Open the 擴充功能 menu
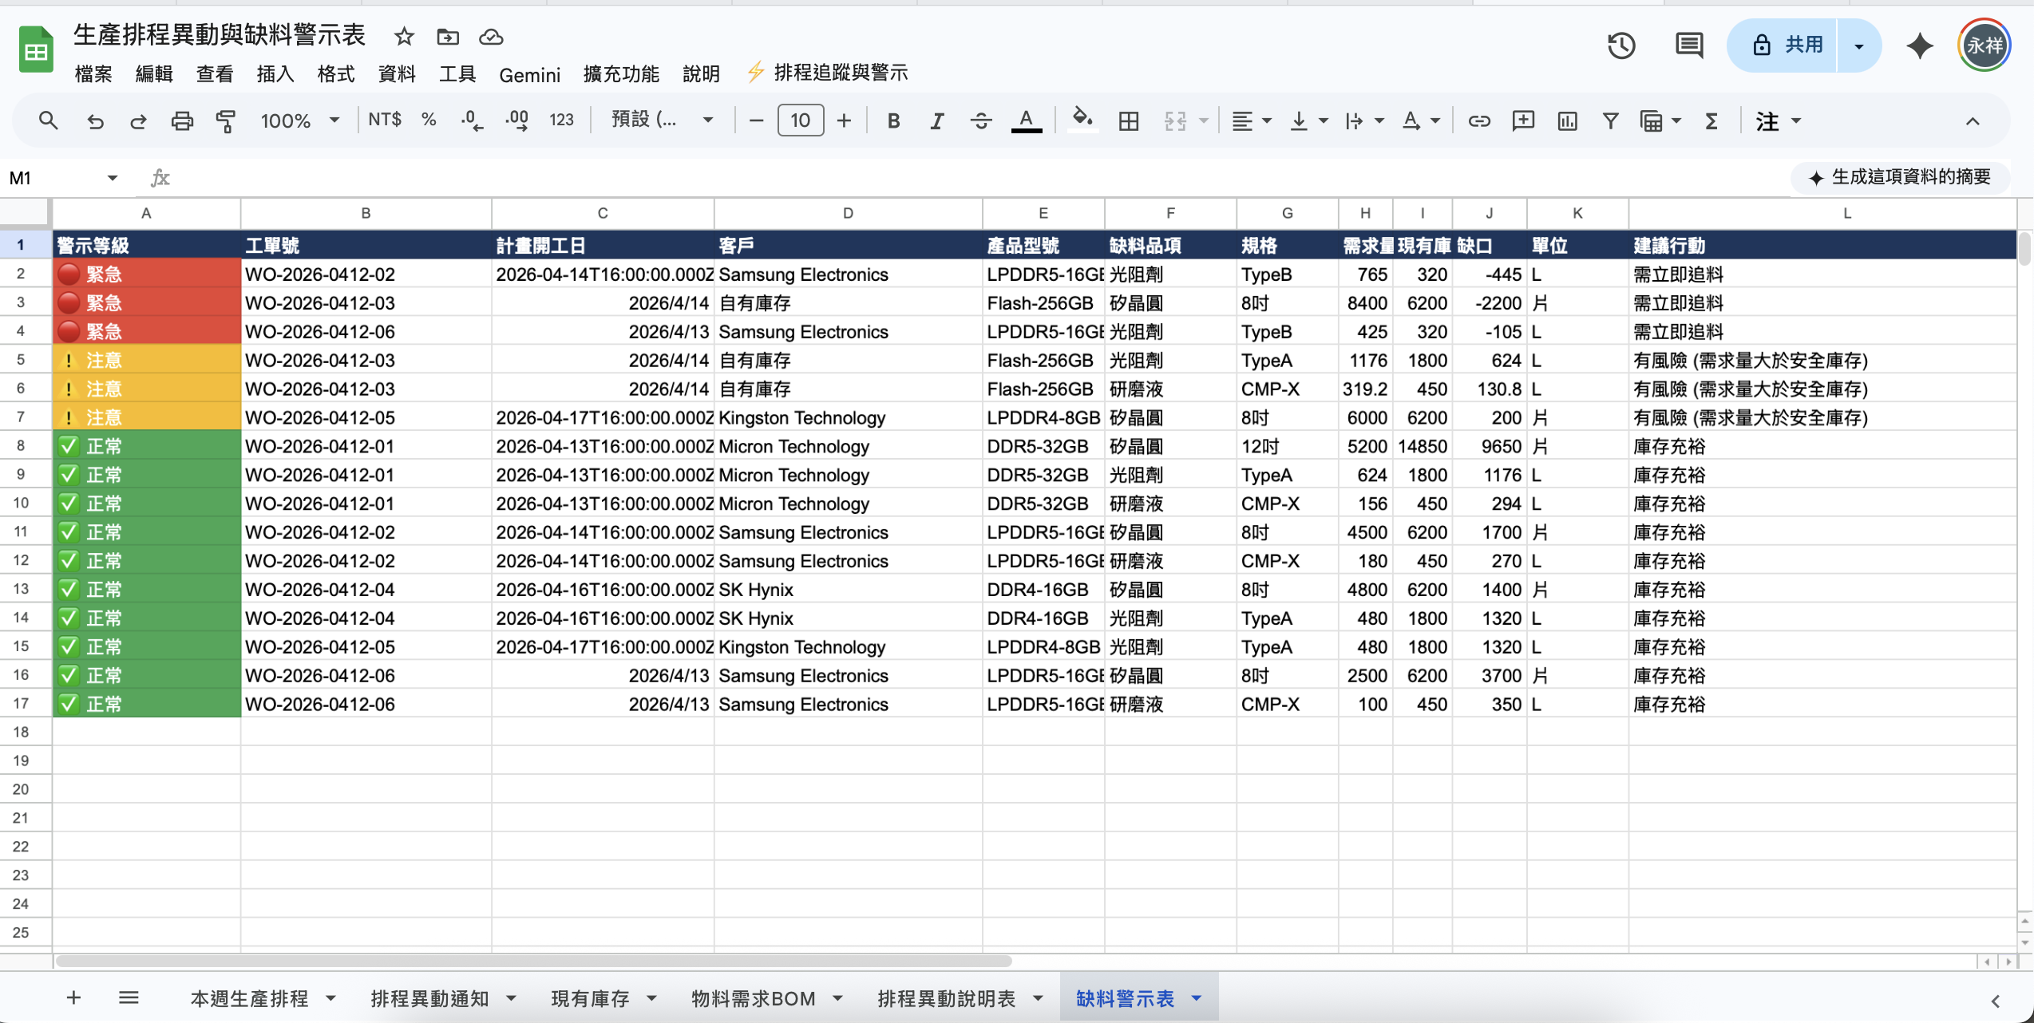 click(x=621, y=74)
